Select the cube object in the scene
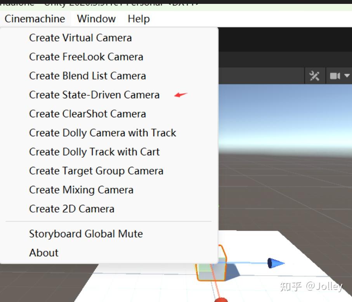The image size is (352, 302). 217,271
